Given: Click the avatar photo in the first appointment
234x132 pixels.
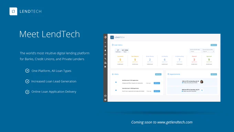Looking at the screenshot, I should pos(202,82).
